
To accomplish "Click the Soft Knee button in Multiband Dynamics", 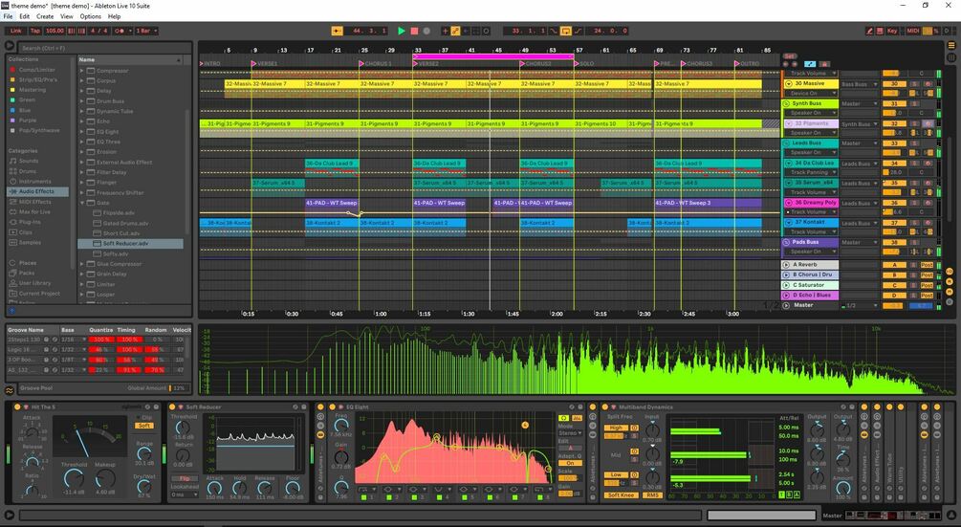I will click(x=622, y=495).
